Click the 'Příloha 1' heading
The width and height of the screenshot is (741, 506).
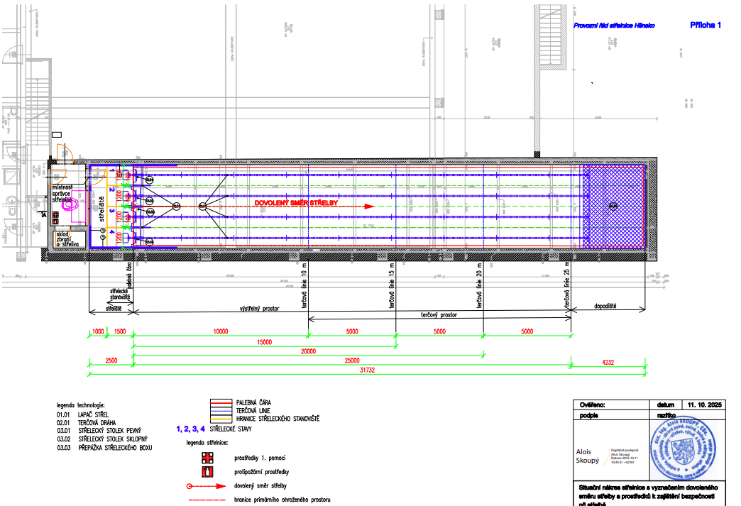point(705,25)
